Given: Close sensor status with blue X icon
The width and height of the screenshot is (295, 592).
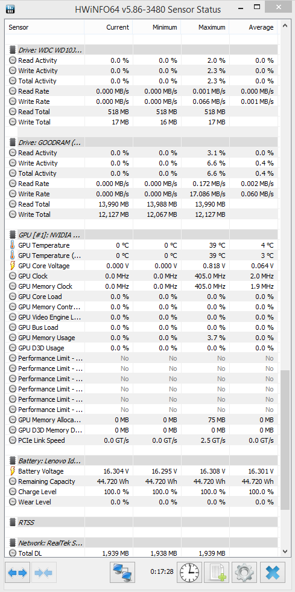Looking at the screenshot, I should (272, 573).
